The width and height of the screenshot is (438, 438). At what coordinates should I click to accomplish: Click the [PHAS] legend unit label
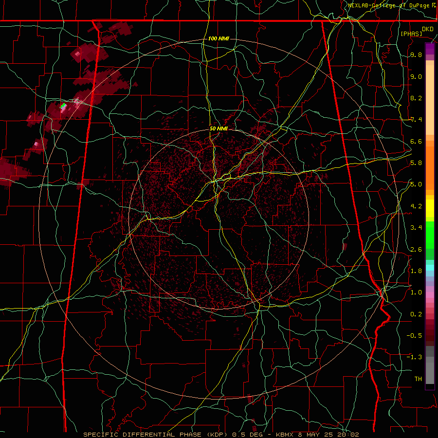click(411, 34)
